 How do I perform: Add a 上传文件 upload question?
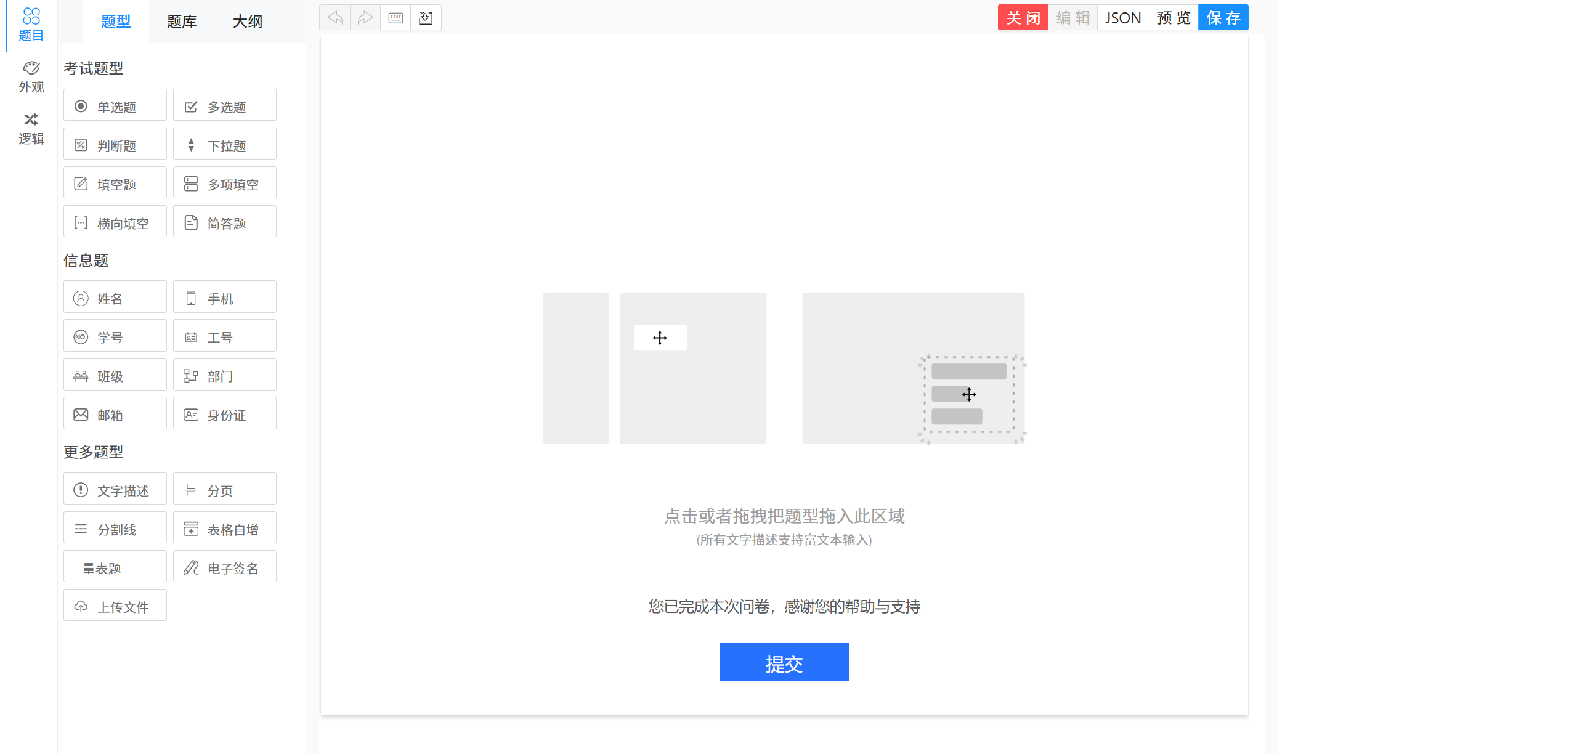pos(115,606)
